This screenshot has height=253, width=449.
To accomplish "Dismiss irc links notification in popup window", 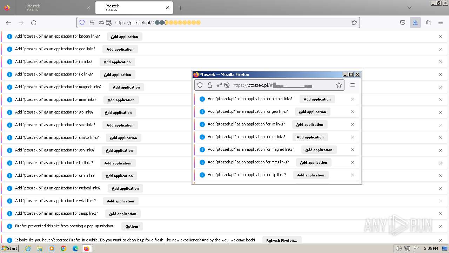I will click(353, 137).
